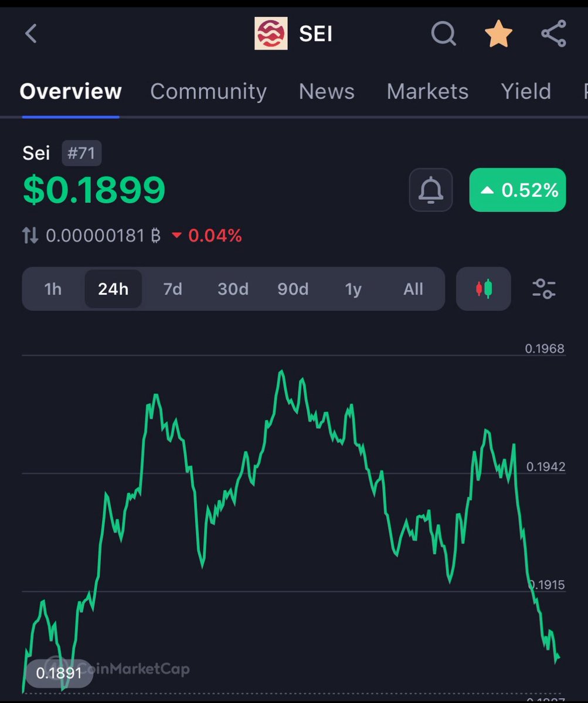This screenshot has height=703, width=588.
Task: Open the search magnifier icon
Action: (444, 33)
